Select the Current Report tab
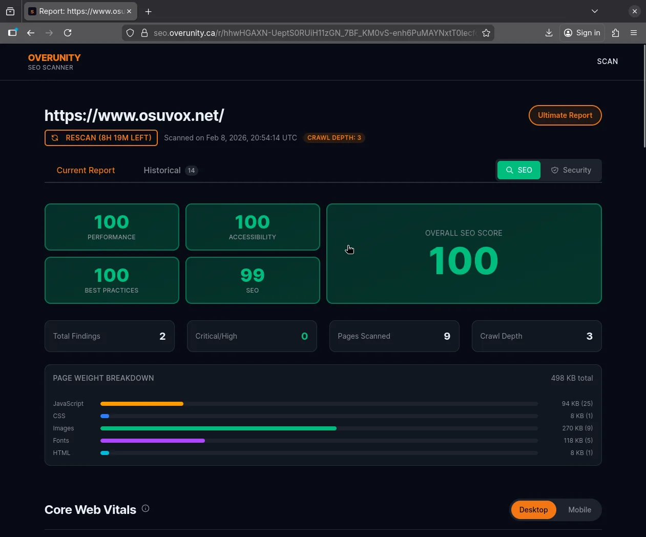The height and width of the screenshot is (537, 646). (x=86, y=170)
